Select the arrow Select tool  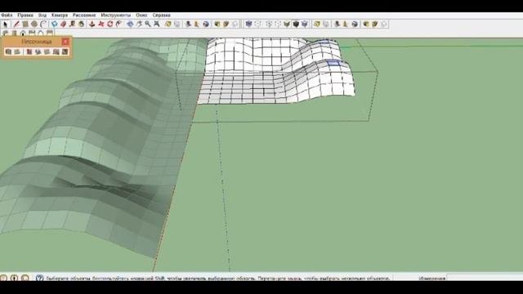(6, 24)
